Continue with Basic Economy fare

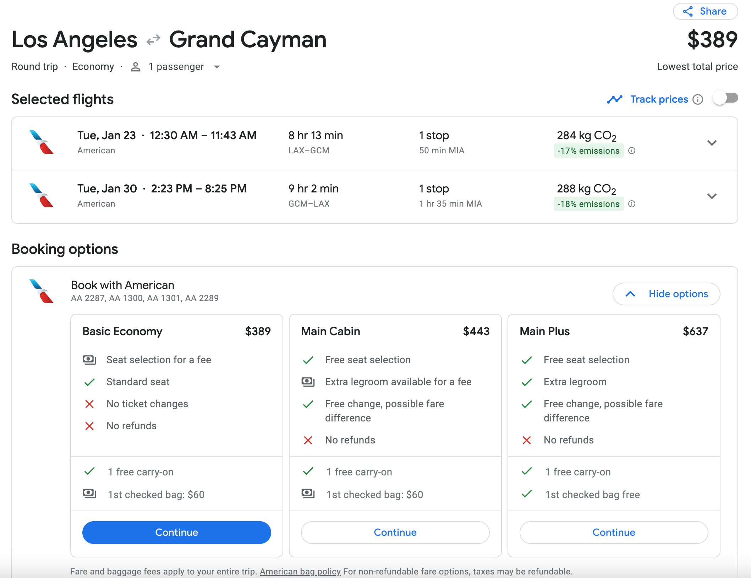(176, 532)
